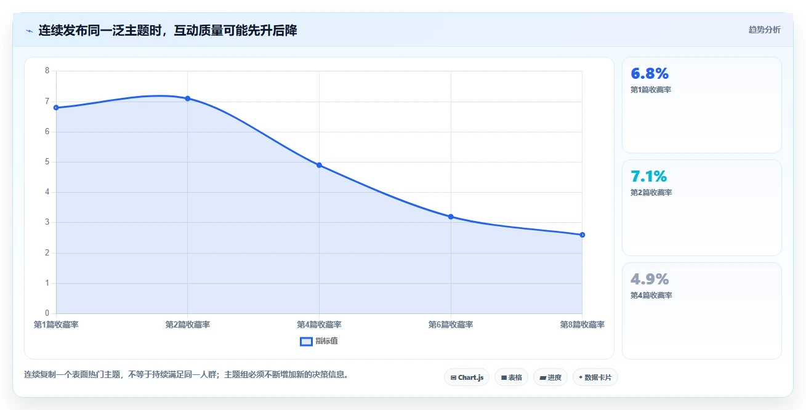This screenshot has width=806, height=410.
Task: Select the 数据卡片 tag button
Action: point(595,377)
